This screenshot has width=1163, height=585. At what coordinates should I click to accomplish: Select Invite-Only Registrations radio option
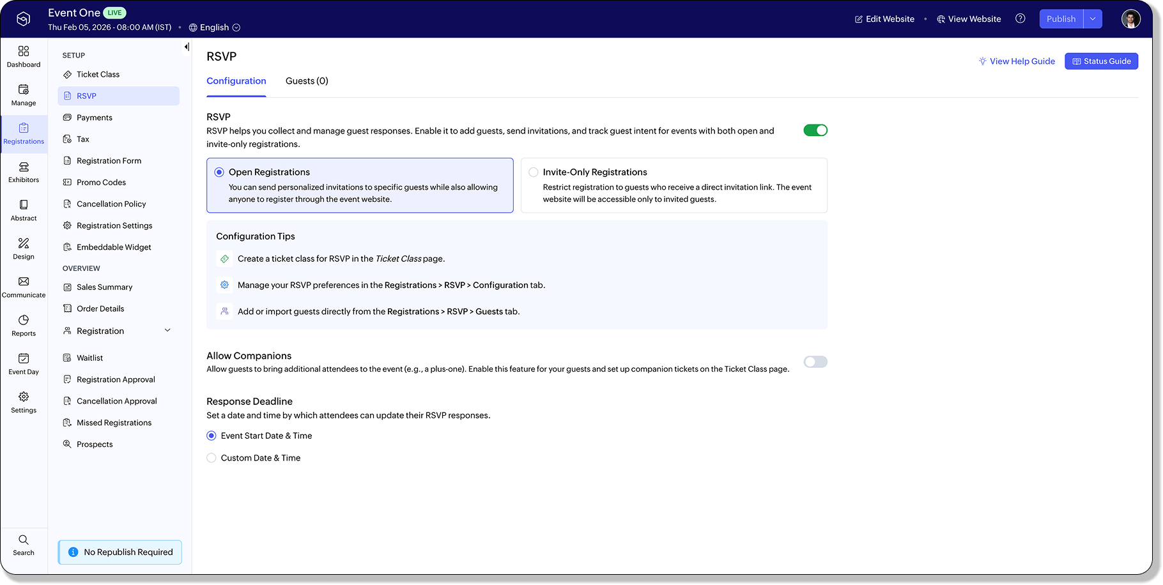[x=534, y=172]
